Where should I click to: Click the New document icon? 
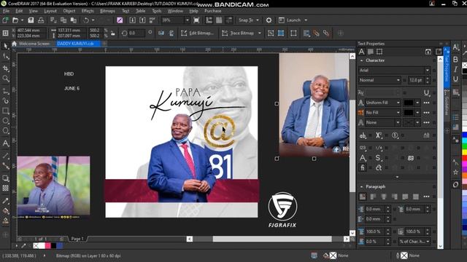click(x=5, y=20)
